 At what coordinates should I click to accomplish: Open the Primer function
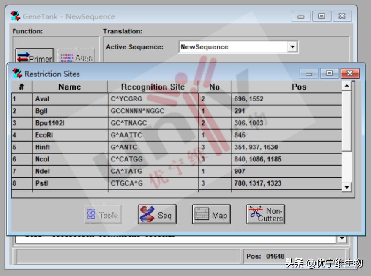(35, 58)
